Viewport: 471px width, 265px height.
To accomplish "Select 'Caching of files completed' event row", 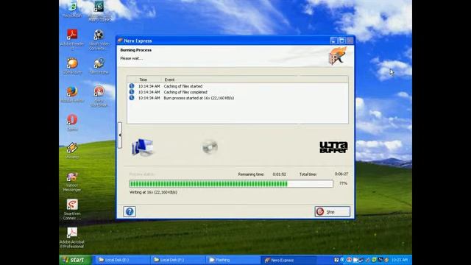I will [x=237, y=92].
